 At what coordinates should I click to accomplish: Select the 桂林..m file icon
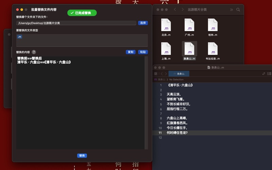pyautogui.click(x=213, y=25)
